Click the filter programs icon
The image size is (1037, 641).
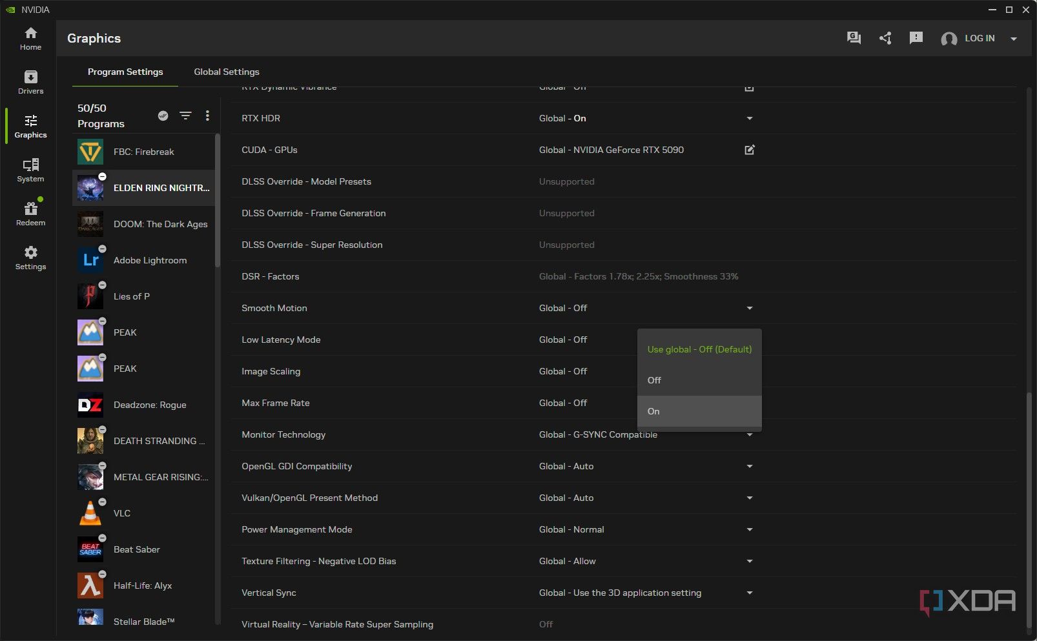(185, 116)
